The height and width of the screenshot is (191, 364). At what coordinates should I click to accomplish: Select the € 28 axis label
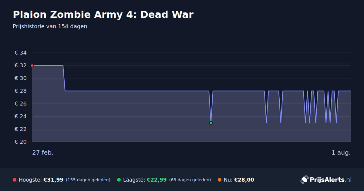[21, 91]
